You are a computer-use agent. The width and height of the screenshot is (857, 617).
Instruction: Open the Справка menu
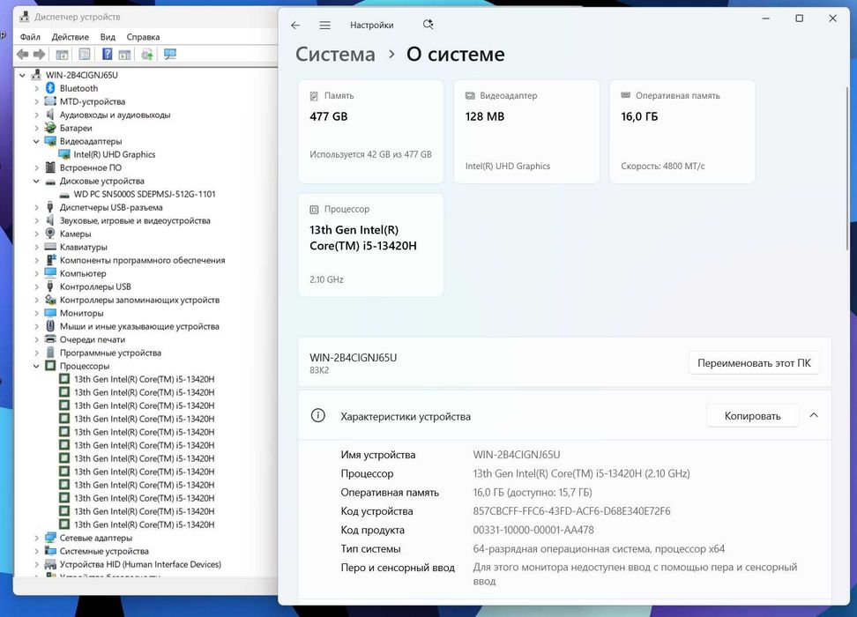pyautogui.click(x=143, y=37)
